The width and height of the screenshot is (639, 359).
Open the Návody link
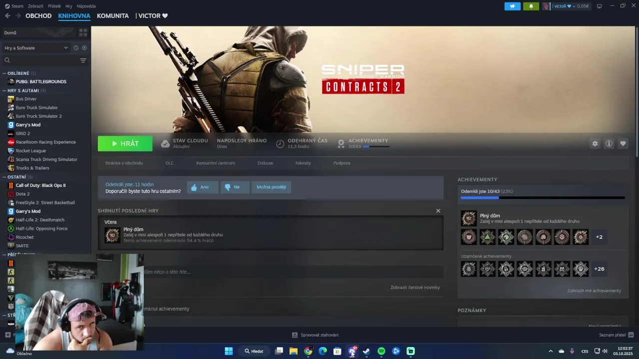tap(303, 163)
